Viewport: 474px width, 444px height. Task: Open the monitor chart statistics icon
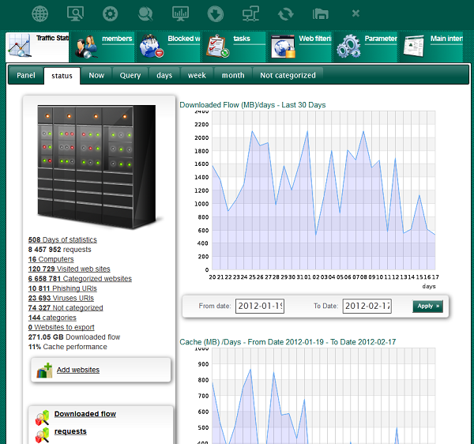tap(180, 13)
